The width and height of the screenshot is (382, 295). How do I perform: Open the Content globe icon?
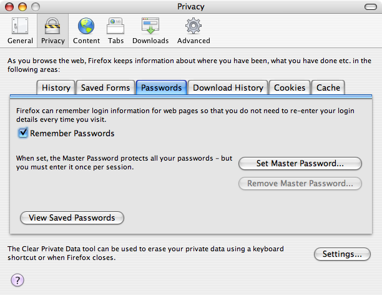[86, 30]
